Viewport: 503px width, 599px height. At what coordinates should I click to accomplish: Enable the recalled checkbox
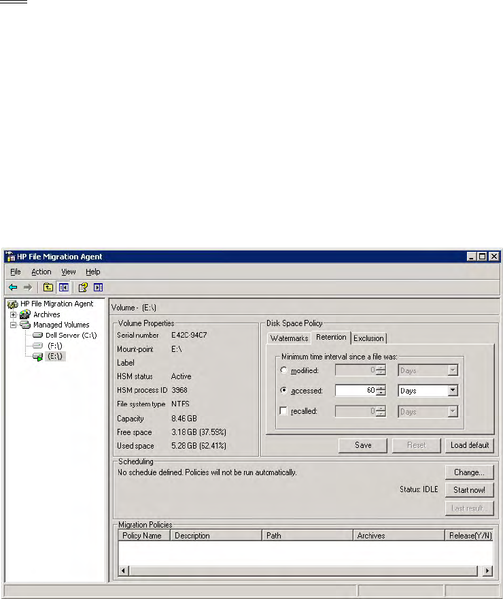[283, 410]
